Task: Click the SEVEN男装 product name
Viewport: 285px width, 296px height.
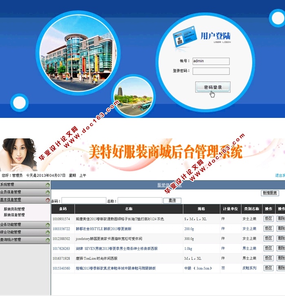Action: point(117,249)
